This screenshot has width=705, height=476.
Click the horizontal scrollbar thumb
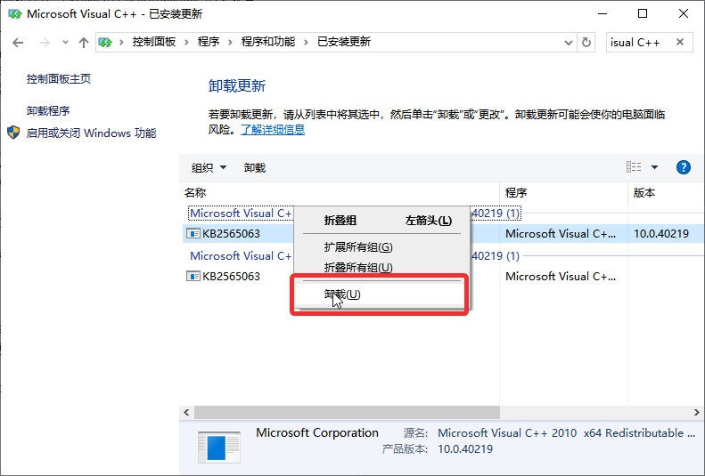click(347, 412)
